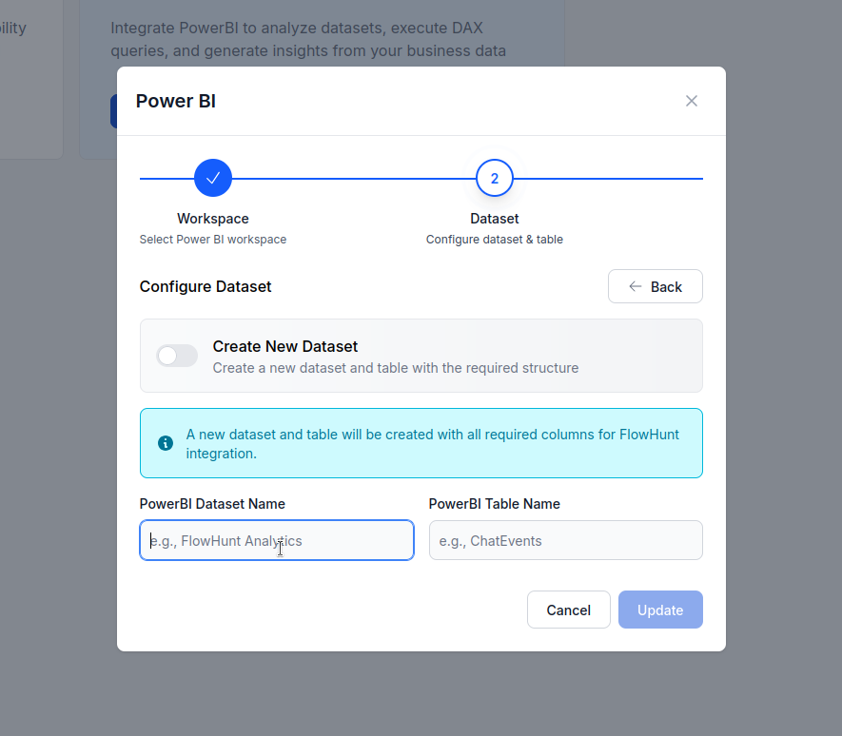842x736 pixels.
Task: Close the Power BI dialog
Action: point(692,101)
